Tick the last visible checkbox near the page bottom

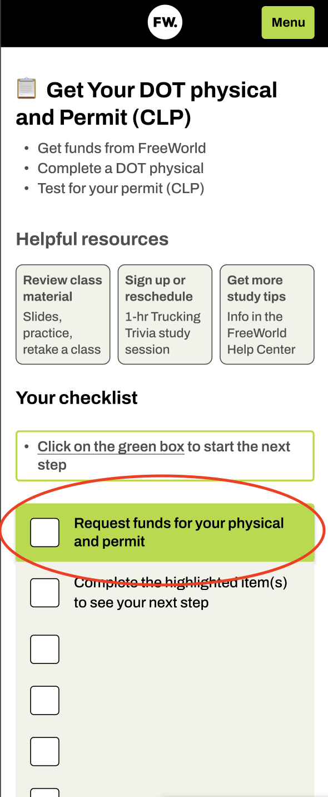(44, 793)
